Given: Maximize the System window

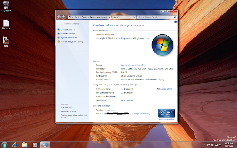Looking at the screenshot, I should coord(167,11).
